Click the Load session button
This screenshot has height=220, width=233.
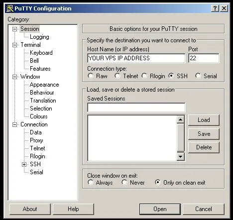[x=204, y=120]
